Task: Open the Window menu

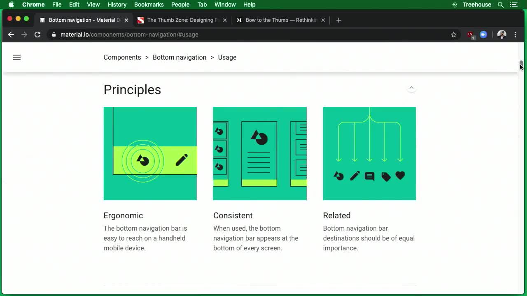Action: (225, 5)
